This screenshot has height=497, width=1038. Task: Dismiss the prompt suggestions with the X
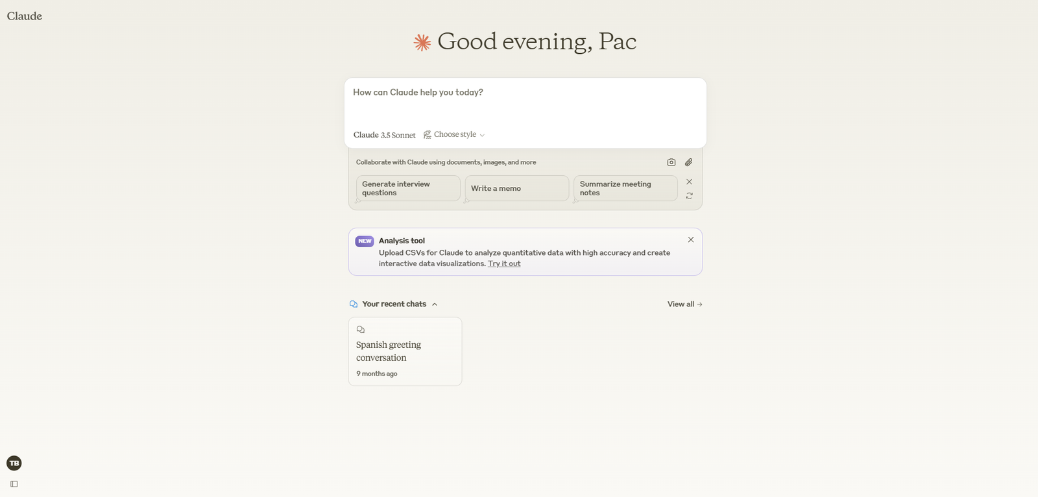(x=690, y=182)
